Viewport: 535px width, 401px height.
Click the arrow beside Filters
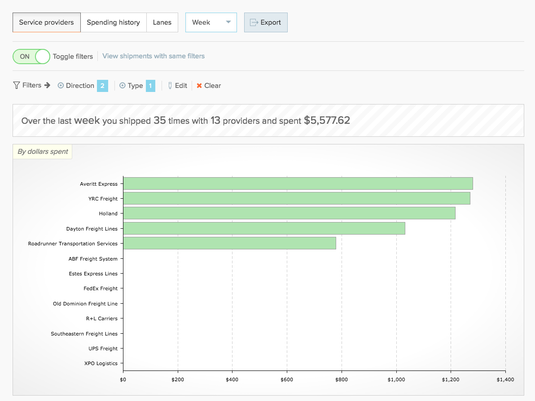pyautogui.click(x=47, y=85)
